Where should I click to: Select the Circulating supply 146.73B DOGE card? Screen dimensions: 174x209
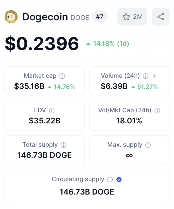(x=87, y=186)
